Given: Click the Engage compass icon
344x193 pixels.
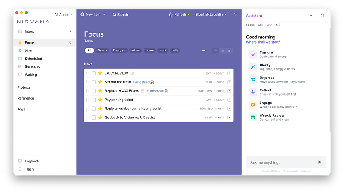Looking at the screenshot, I should pos(252,105).
